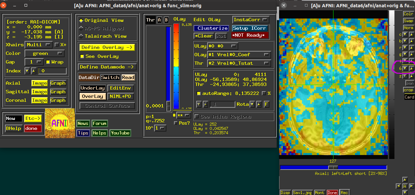Toggle the See OverLay checkbox
The height and width of the screenshot is (195, 415).
pyautogui.click(x=82, y=57)
